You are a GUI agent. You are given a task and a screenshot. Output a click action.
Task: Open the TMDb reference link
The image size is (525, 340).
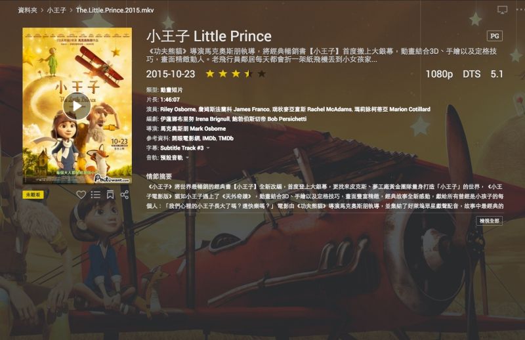pos(226,138)
